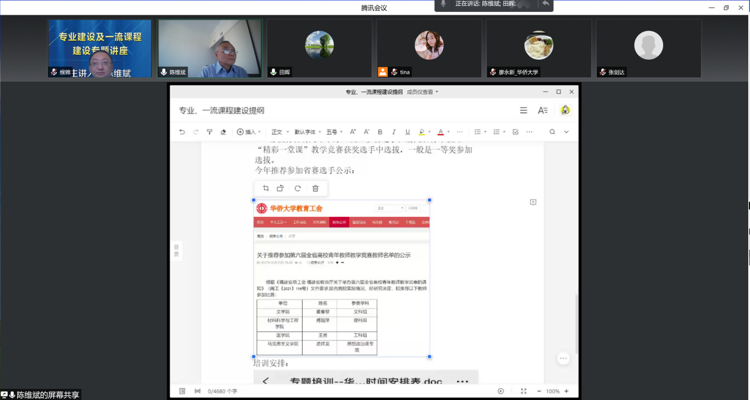
Task: Click the width-fit icon in status bar
Action: point(197,391)
